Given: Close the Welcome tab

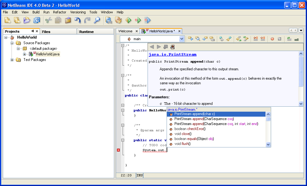Looking at the screenshot, I should click(x=137, y=31).
